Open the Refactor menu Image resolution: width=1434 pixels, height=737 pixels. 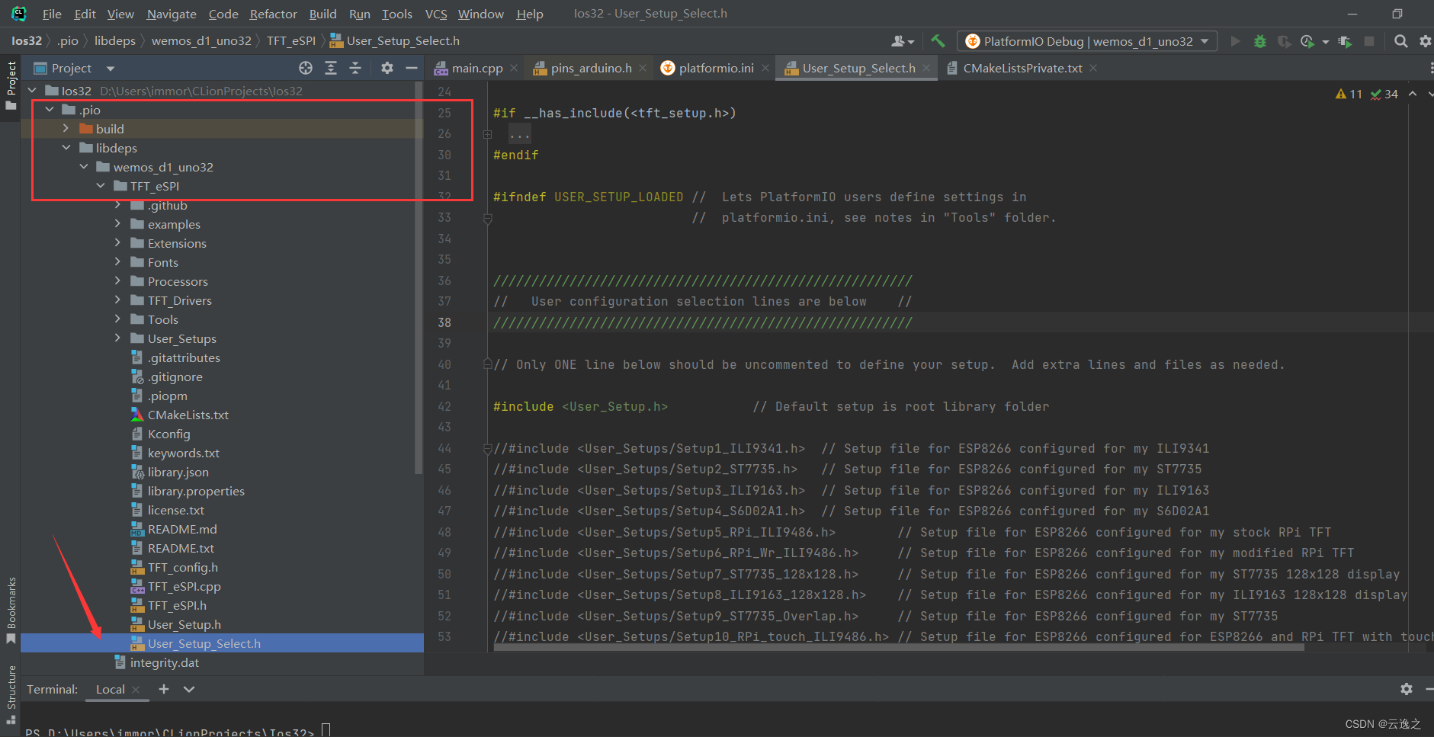pos(273,14)
